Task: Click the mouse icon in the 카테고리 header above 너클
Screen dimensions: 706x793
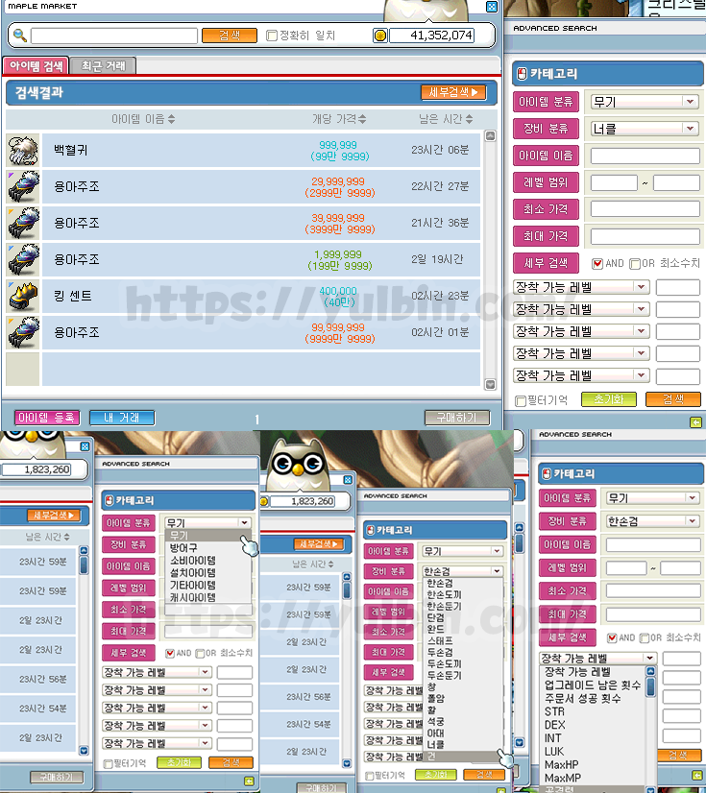Action: point(522,74)
